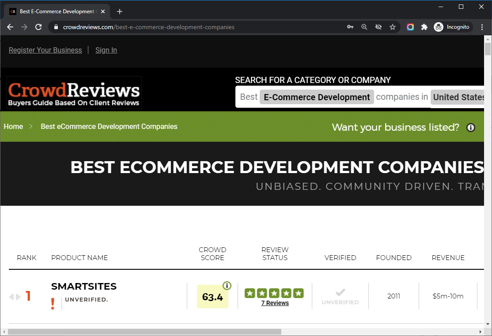The image size is (492, 336).
Task: Click the five-star rating for SmartSites
Action: 274,293
